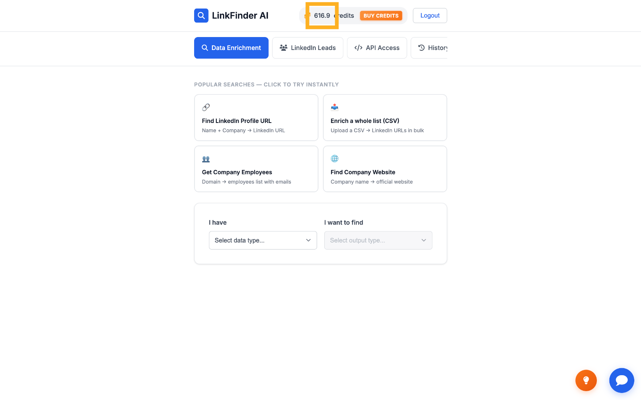The image size is (641, 400).
Task: Click the globe icon in company website card
Action: [334, 159]
